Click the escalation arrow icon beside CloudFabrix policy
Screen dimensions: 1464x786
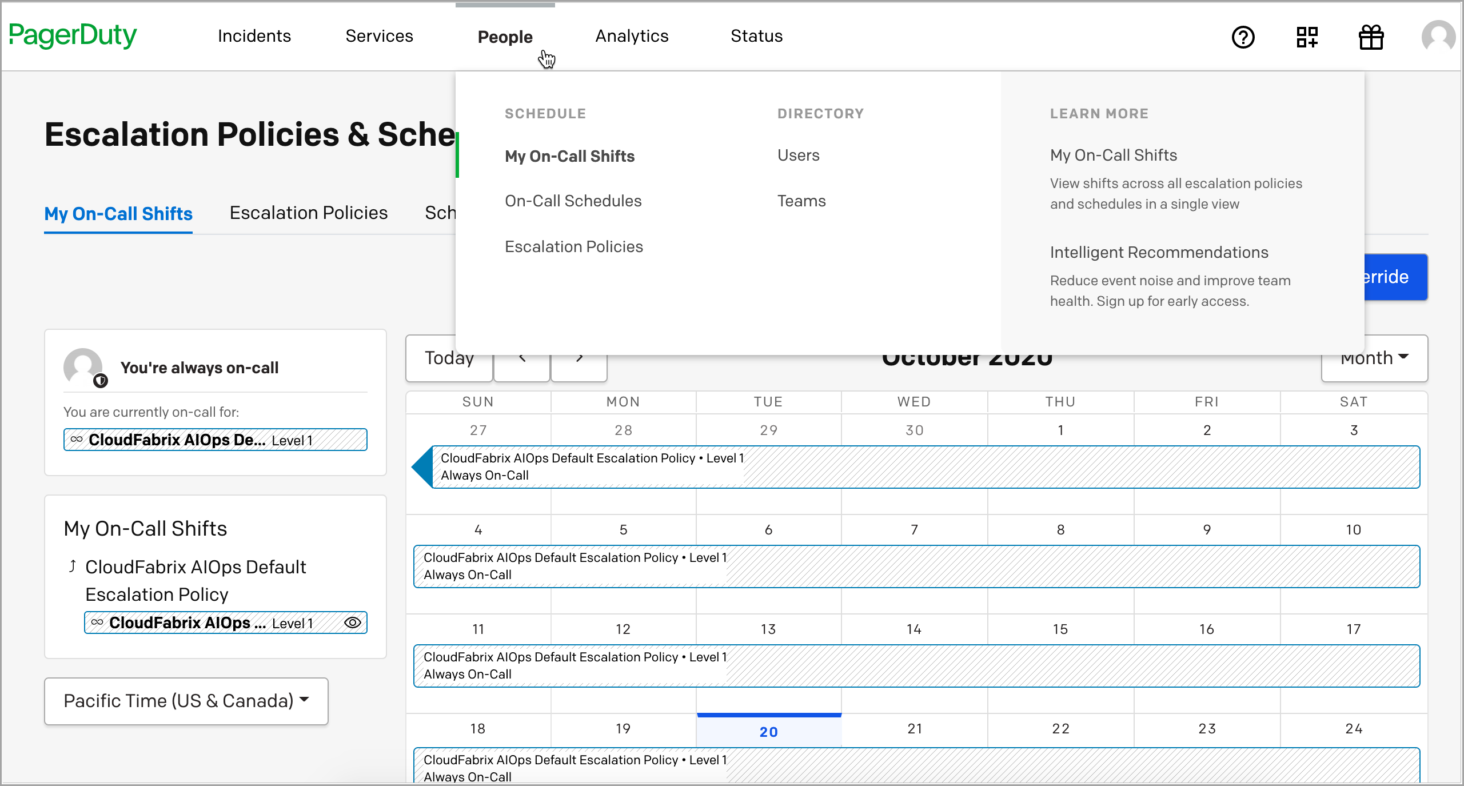pos(72,566)
